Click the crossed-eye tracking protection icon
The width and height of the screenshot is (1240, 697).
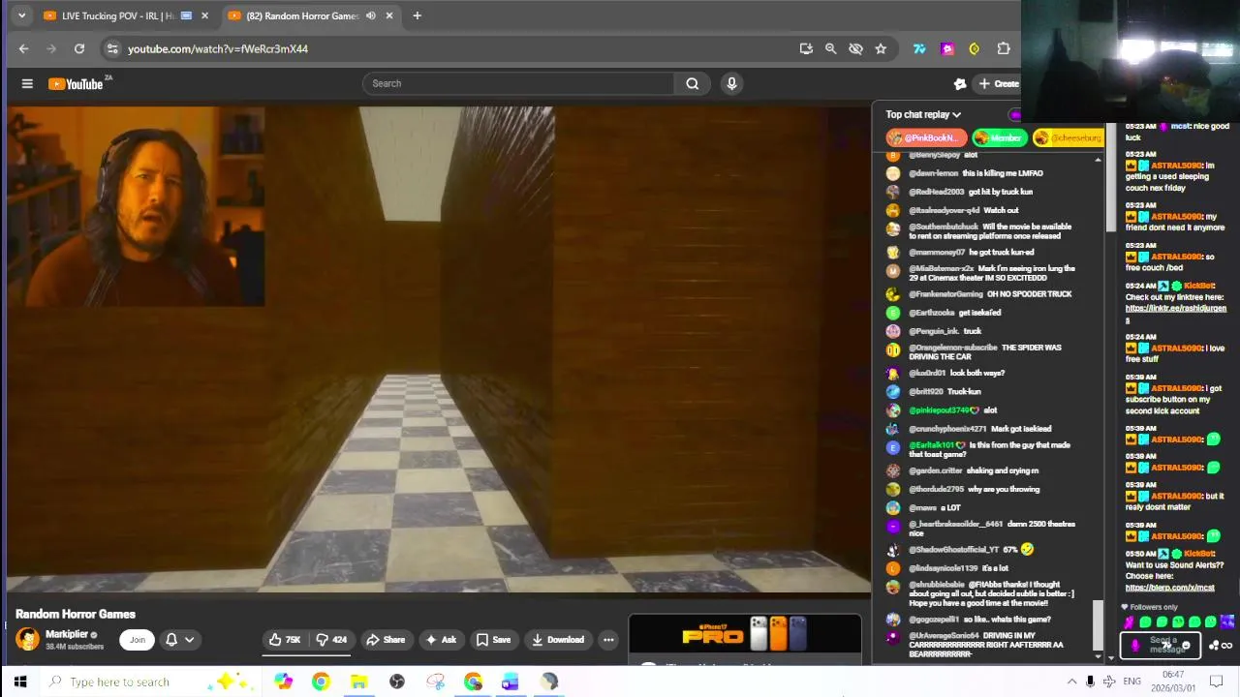[x=855, y=48]
